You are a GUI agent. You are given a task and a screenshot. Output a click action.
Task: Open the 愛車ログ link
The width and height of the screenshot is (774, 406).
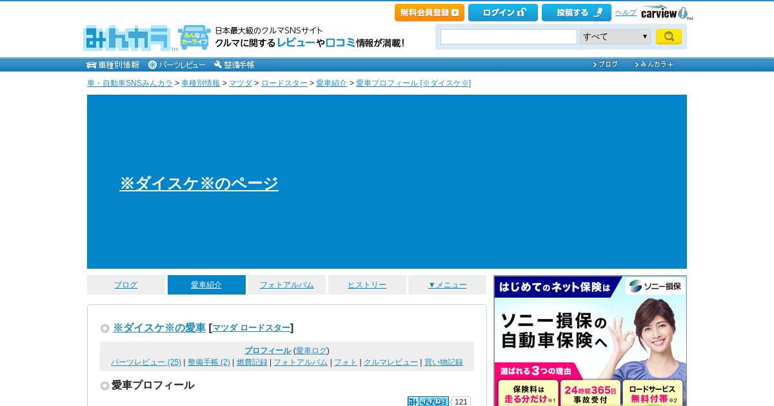coord(312,351)
